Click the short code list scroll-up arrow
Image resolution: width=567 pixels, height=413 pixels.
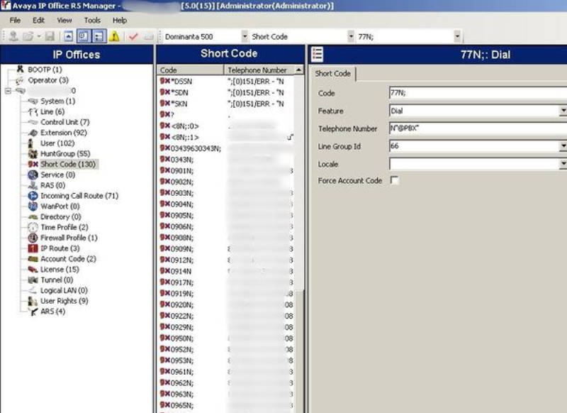click(299, 70)
